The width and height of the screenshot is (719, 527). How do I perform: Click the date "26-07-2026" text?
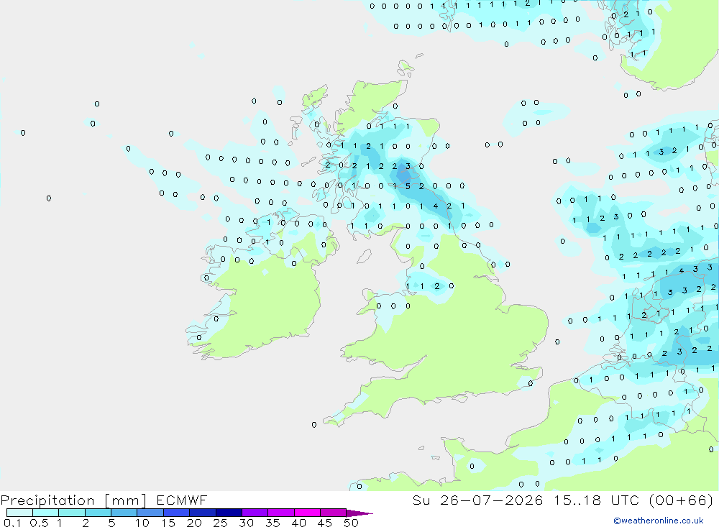click(492, 500)
